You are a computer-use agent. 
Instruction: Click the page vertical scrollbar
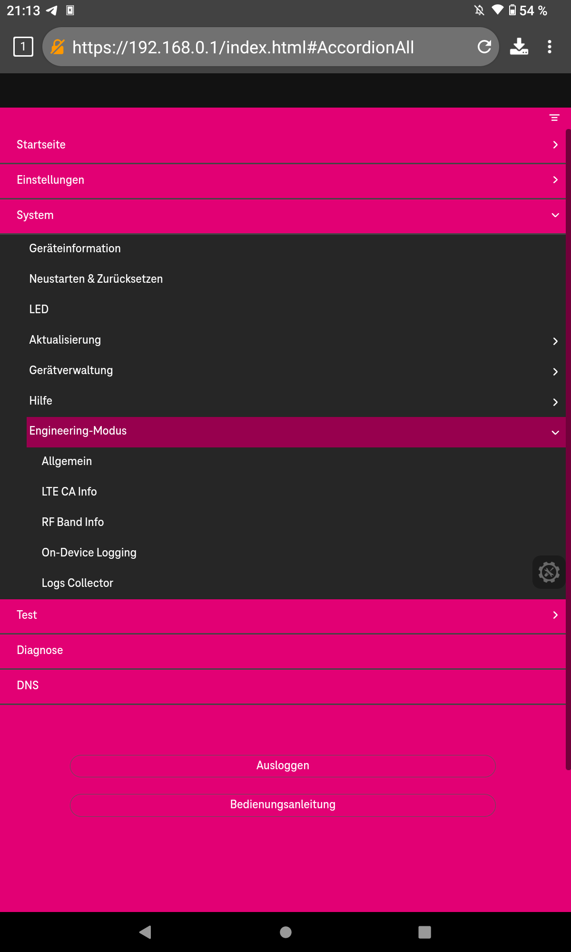[568, 449]
